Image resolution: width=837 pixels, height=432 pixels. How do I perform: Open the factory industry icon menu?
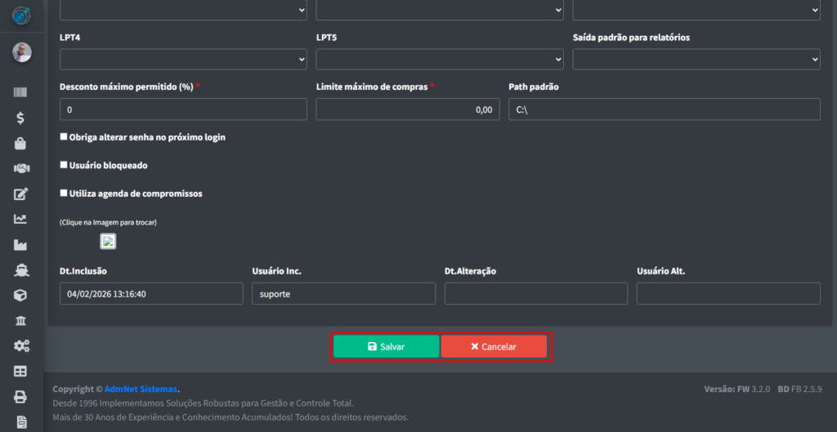(x=20, y=245)
